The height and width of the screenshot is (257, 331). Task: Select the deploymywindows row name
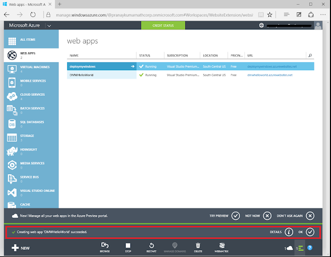(x=83, y=67)
